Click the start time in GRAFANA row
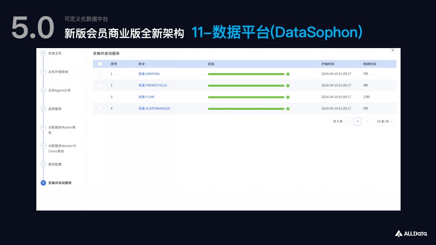This screenshot has height=245, width=436. [336, 74]
